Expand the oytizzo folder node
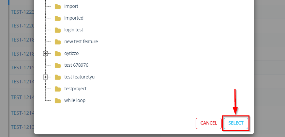Image resolution: width=285 pixels, height=137 pixels. click(46, 54)
